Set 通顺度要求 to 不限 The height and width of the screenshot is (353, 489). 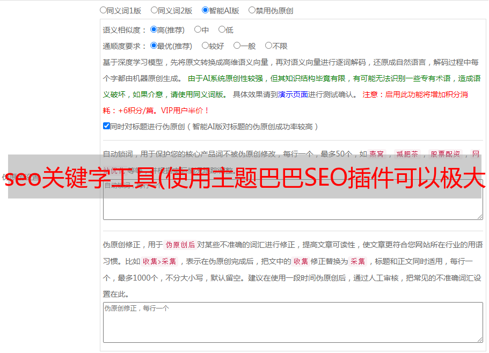tap(268, 46)
